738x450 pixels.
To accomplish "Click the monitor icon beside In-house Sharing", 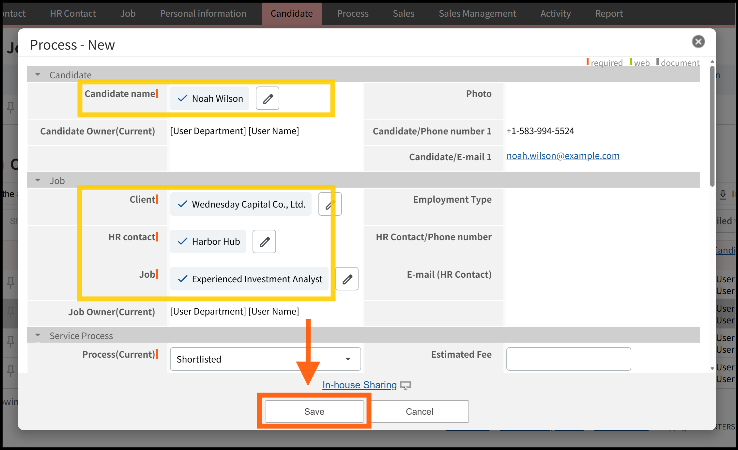I will (406, 385).
